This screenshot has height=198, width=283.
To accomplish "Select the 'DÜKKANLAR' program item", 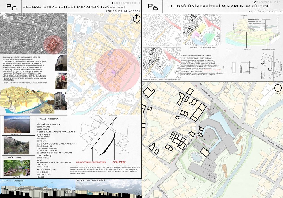I will coord(43,127).
